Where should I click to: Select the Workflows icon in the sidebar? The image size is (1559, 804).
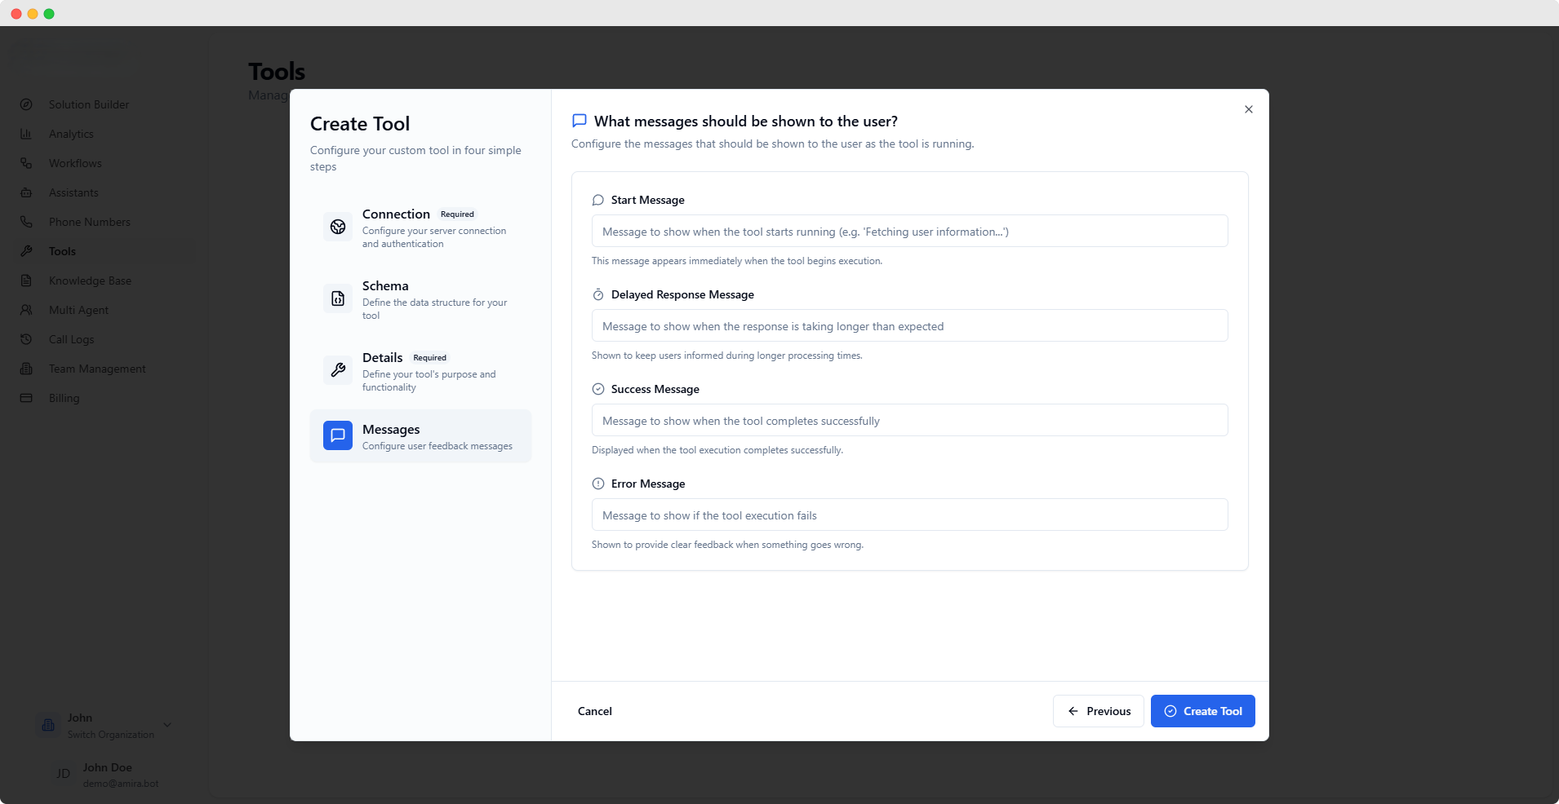(27, 162)
